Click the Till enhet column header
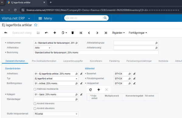182x118 pixels. (x=151, y=97)
